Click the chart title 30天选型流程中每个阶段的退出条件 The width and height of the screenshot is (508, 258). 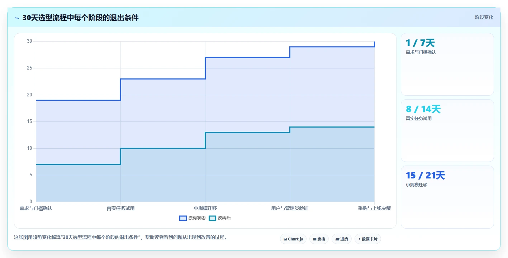tap(80, 18)
